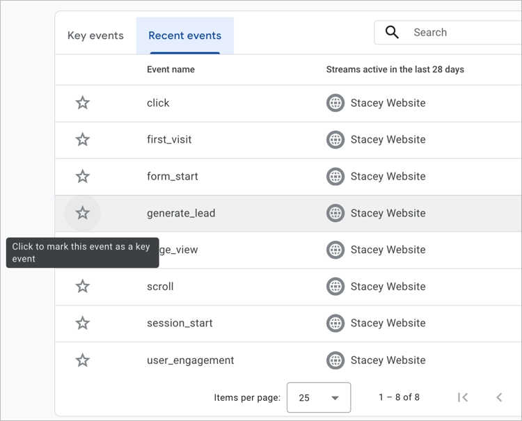The height and width of the screenshot is (421, 522).
Task: Click globe icon in click event row
Action: (x=335, y=103)
